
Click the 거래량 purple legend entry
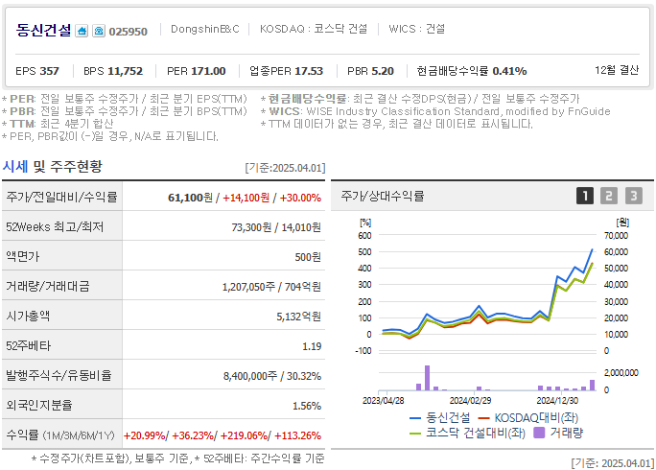558,433
